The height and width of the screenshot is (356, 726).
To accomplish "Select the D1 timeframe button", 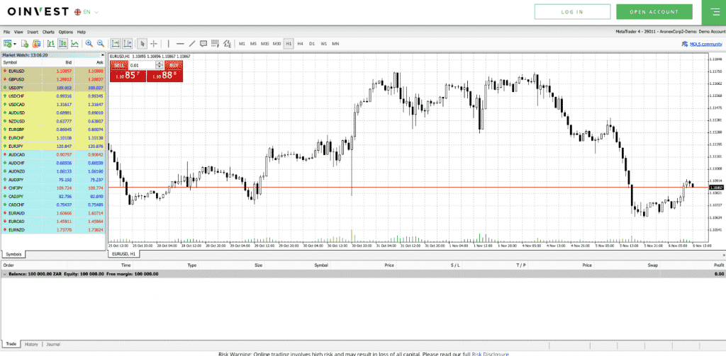I will tap(312, 43).
